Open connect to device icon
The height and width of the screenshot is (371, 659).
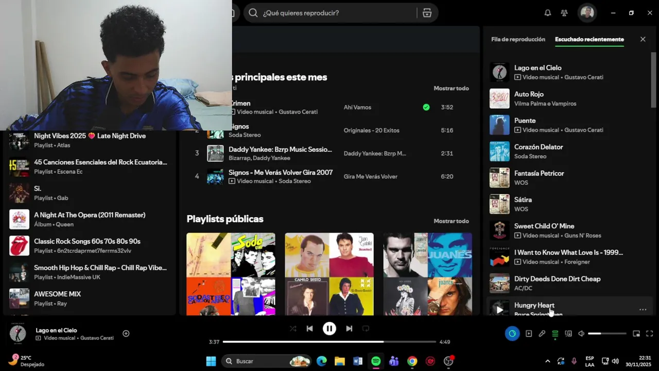[x=568, y=333]
